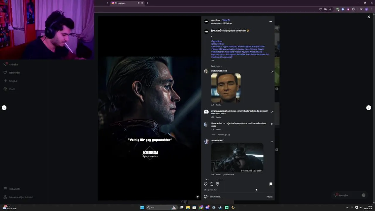
Task: Open the browser profile avatar
Action: [367, 9]
